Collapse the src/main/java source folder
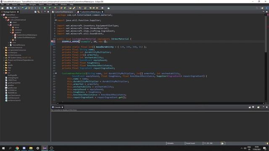This screenshot has width=269, height=151. tap(4, 17)
